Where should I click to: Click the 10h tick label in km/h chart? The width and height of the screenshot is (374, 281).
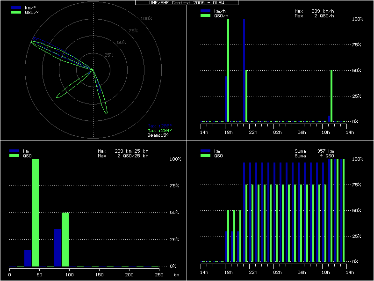pyautogui.click(x=326, y=133)
